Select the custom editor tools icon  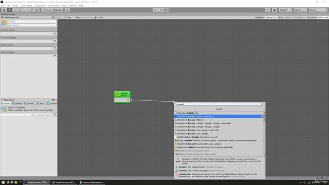pos(37,10)
